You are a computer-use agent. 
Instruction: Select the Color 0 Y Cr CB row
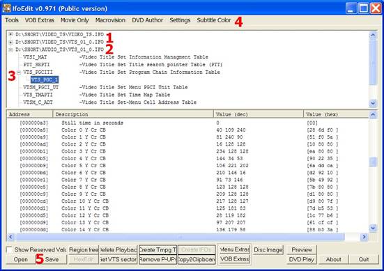(x=187, y=130)
